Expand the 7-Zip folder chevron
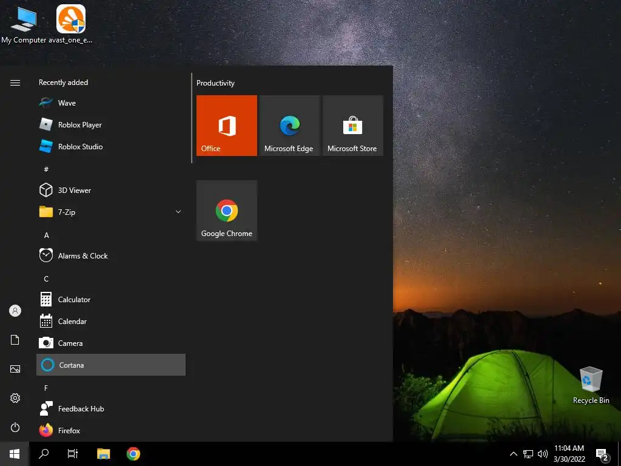Viewport: 621px width, 466px height. tap(178, 212)
